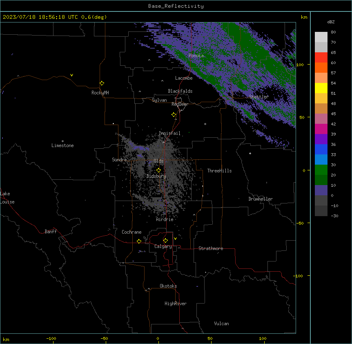Click the asterisk marker east of Innisfail
Viewport: 352px width, 344px height.
(x=205, y=124)
